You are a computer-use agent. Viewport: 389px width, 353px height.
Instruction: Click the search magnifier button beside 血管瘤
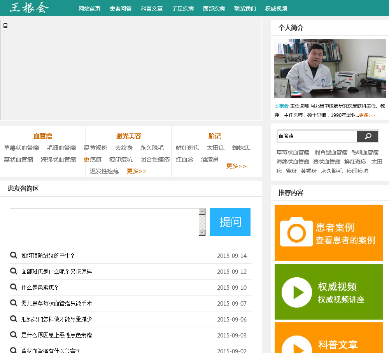(x=367, y=136)
